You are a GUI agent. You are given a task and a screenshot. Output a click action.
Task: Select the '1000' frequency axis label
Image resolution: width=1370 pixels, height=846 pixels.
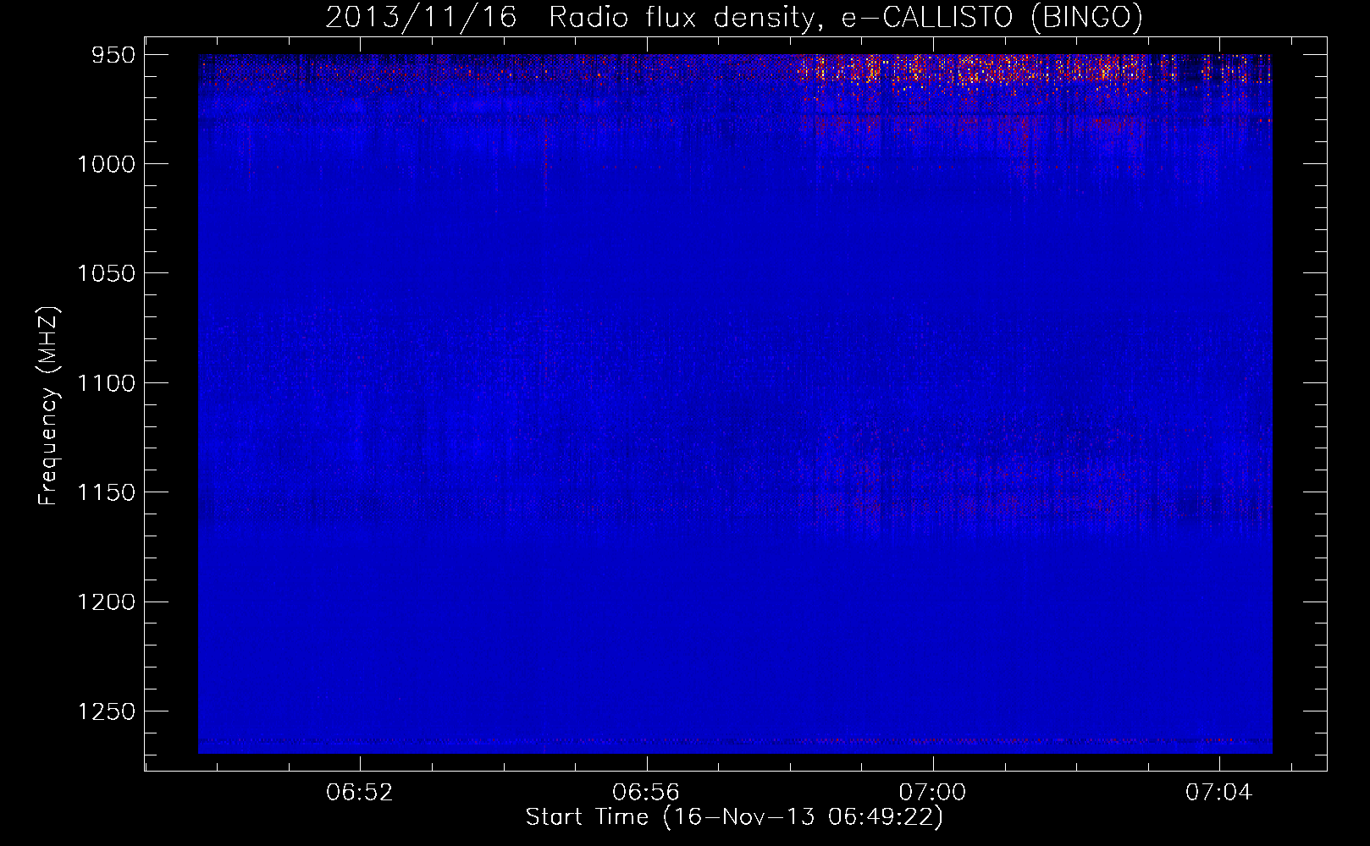click(x=106, y=164)
